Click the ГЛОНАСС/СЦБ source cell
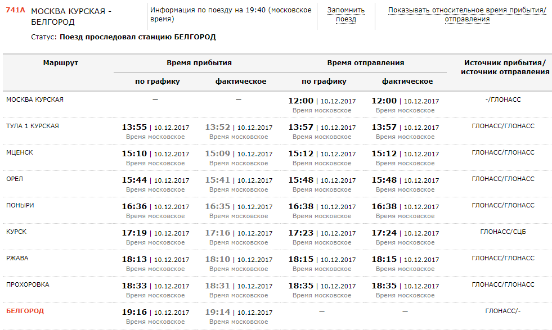 pyautogui.click(x=503, y=232)
